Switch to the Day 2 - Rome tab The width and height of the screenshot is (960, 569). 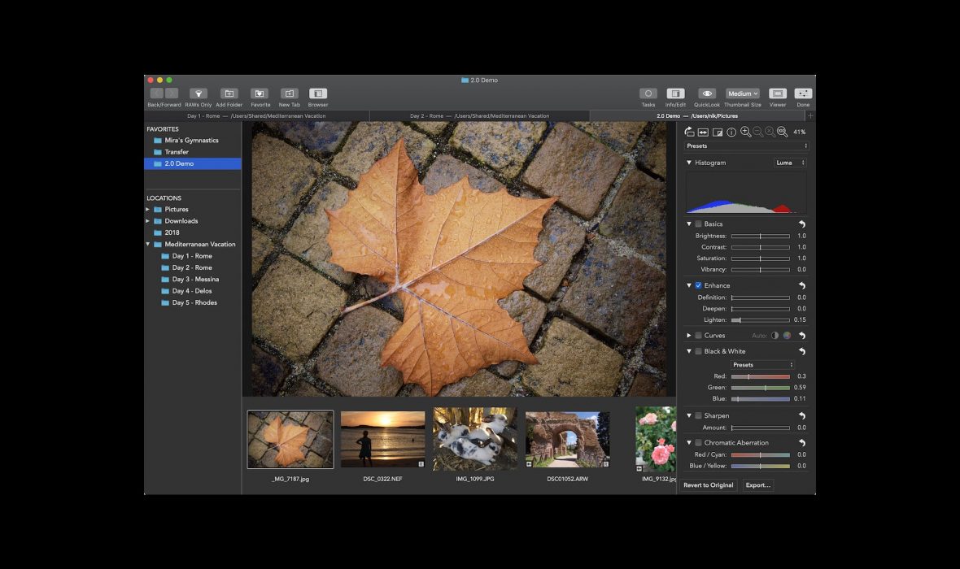tap(479, 116)
